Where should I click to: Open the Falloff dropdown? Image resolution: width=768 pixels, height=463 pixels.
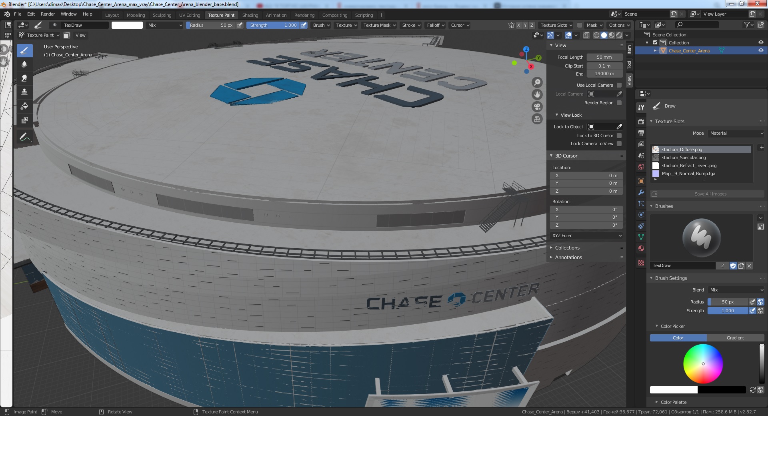pyautogui.click(x=436, y=25)
